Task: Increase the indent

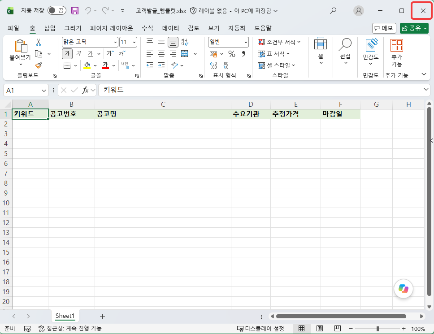Action: (161, 65)
